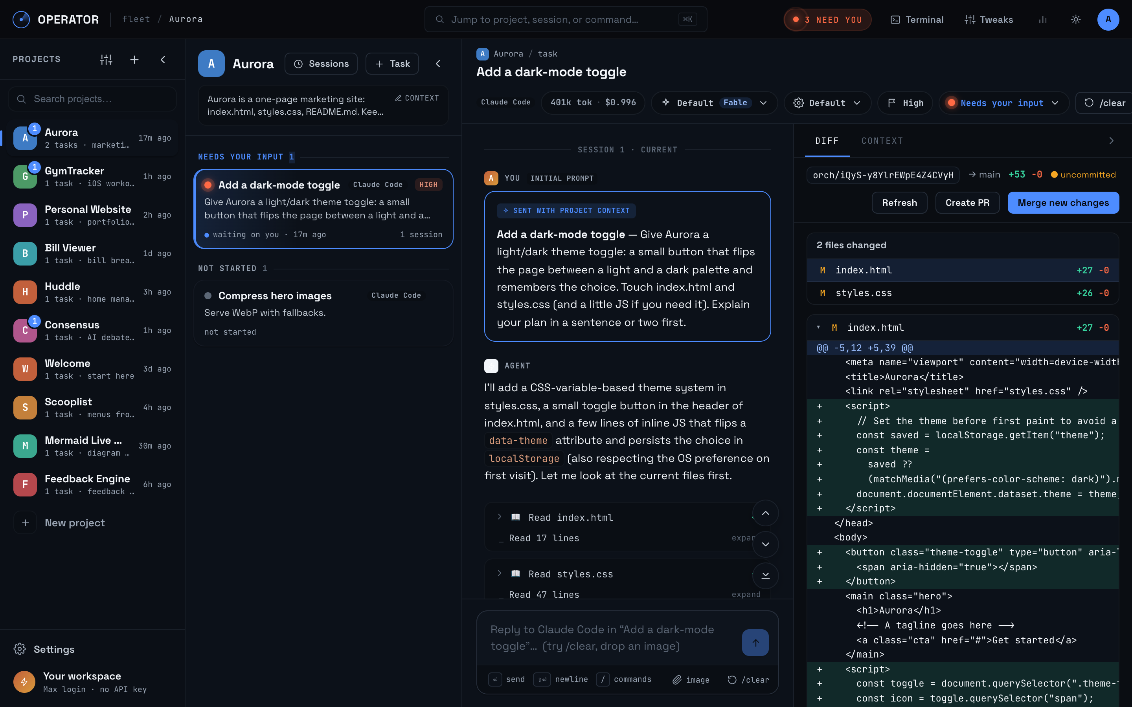The image size is (1132, 707).
Task: Open the Terminal panel
Action: tap(917, 20)
